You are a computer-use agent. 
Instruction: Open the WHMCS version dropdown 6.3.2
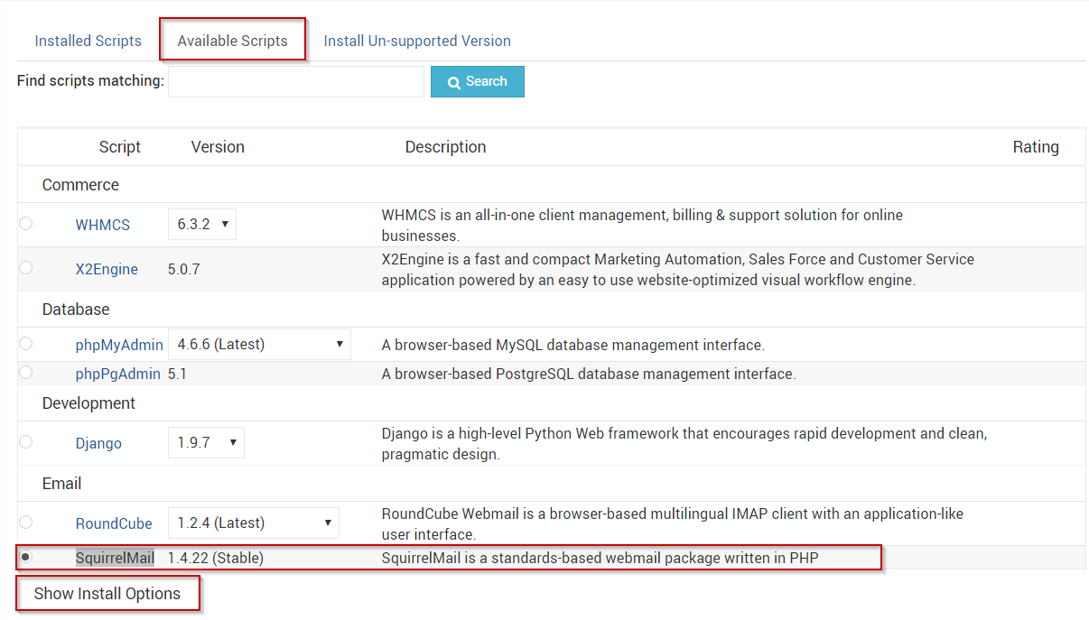pyautogui.click(x=202, y=224)
